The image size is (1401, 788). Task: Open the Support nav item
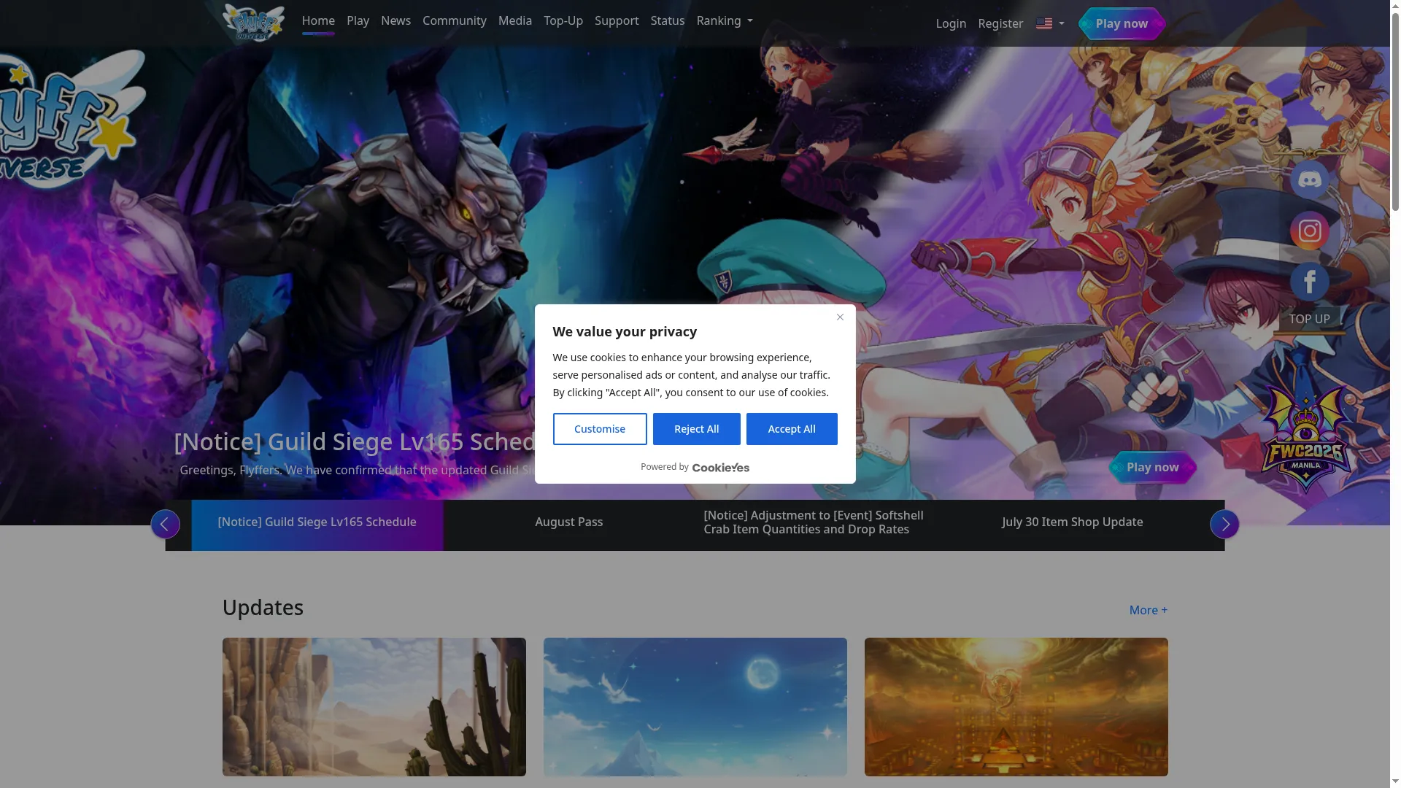(x=616, y=20)
